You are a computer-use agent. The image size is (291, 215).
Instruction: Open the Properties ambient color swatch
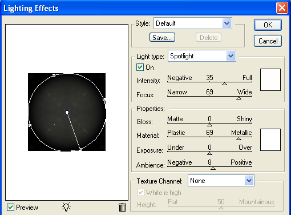pyautogui.click(x=270, y=140)
